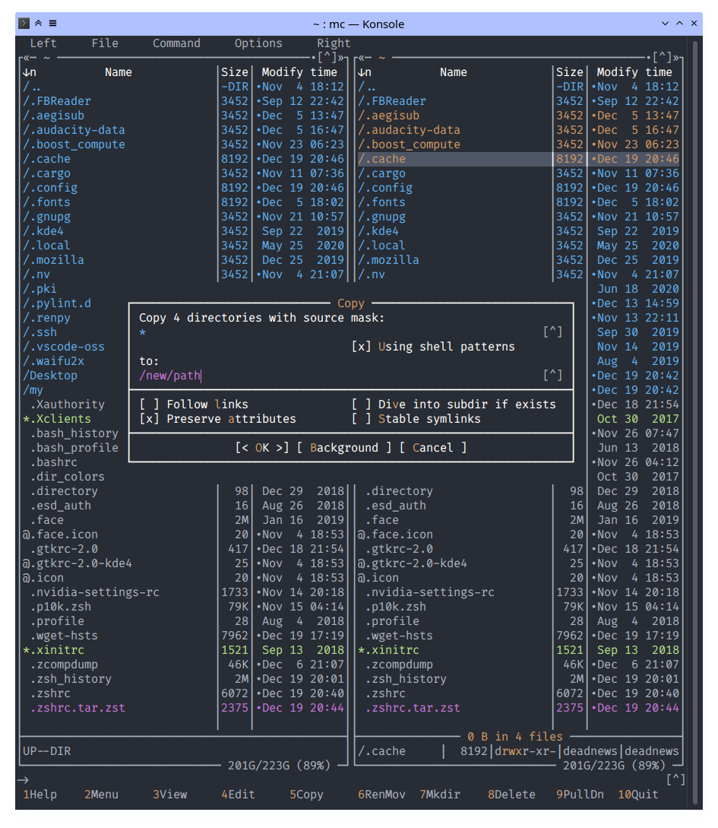Open the hamburger menu in title bar
Image resolution: width=718 pixels, height=828 pixels.
[52, 24]
